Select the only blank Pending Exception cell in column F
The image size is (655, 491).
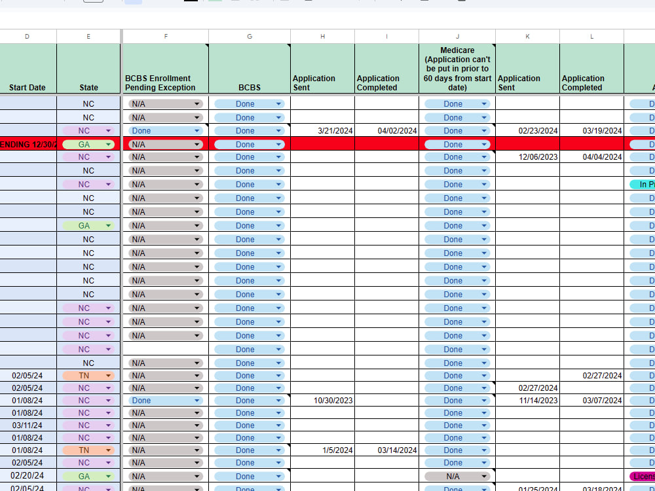166,349
